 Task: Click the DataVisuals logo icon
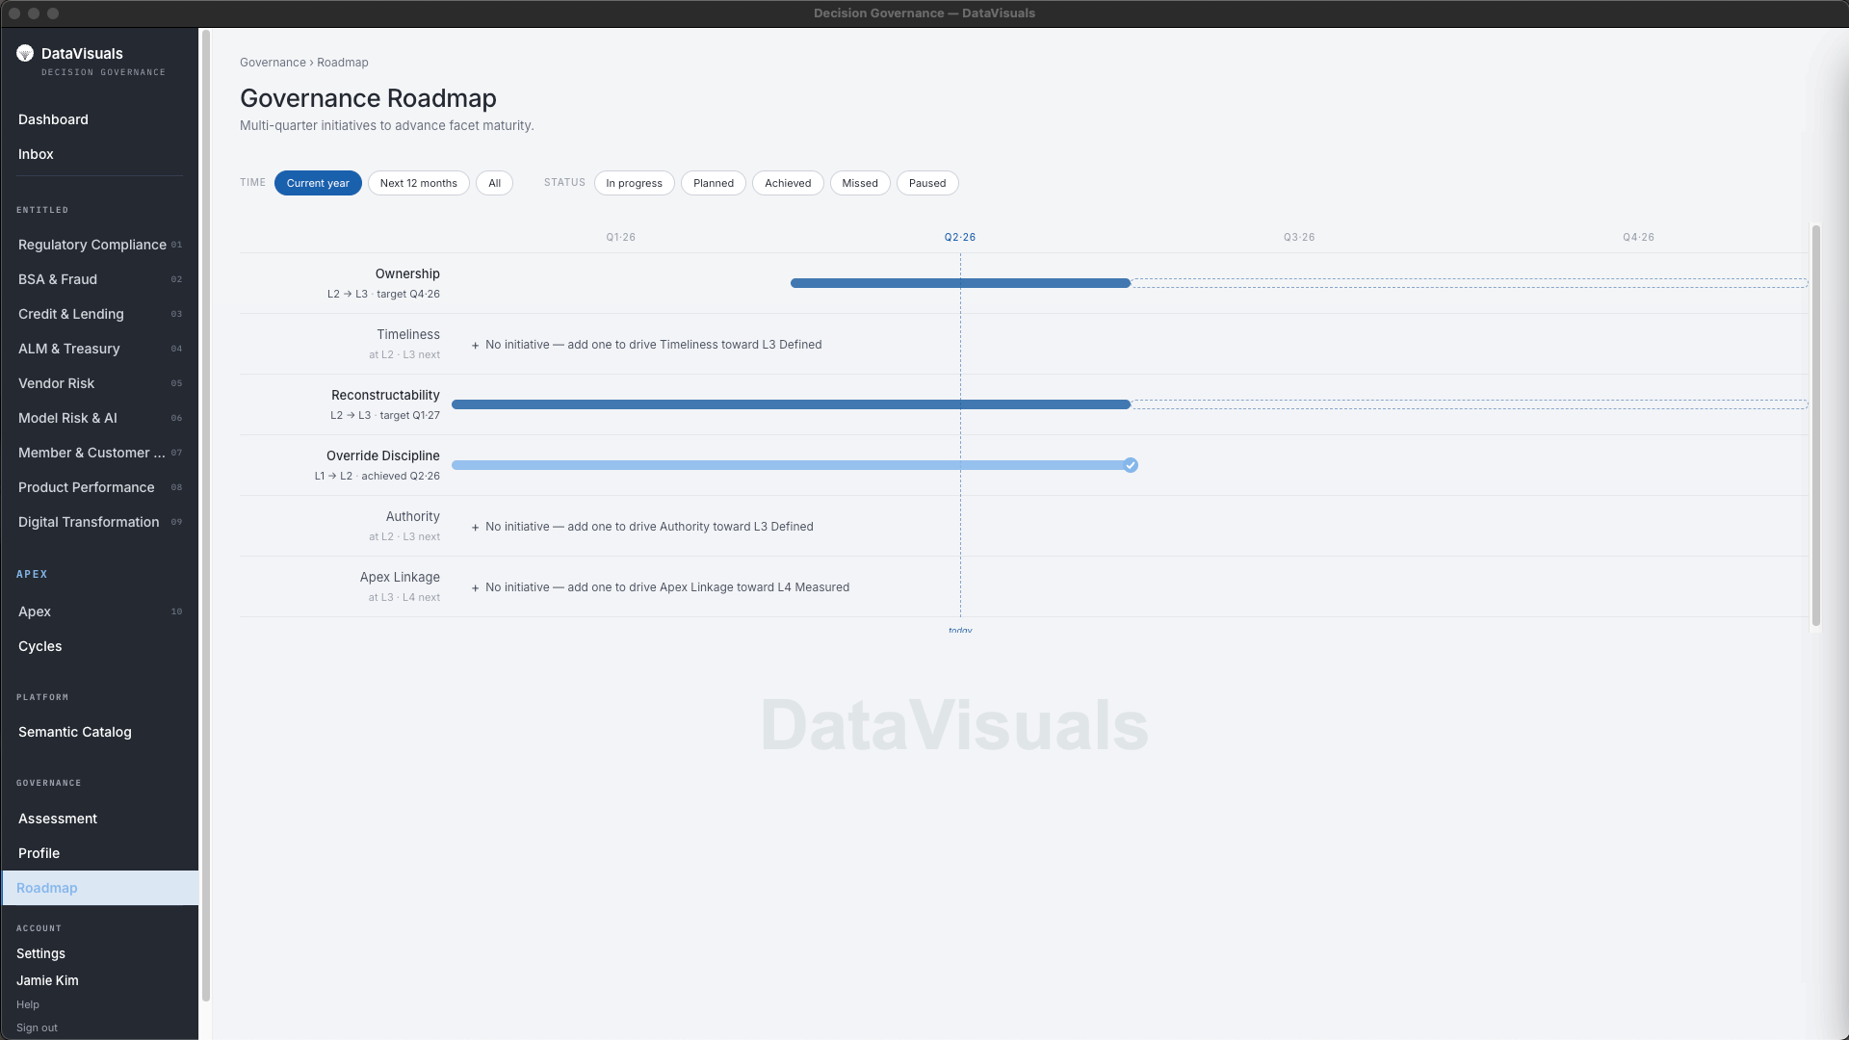click(x=25, y=54)
